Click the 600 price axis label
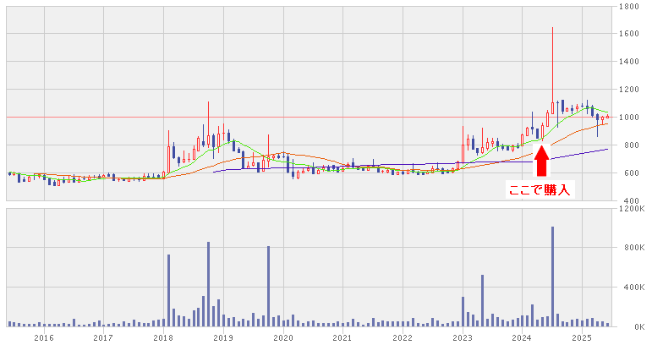The width and height of the screenshot is (652, 345). point(631,172)
